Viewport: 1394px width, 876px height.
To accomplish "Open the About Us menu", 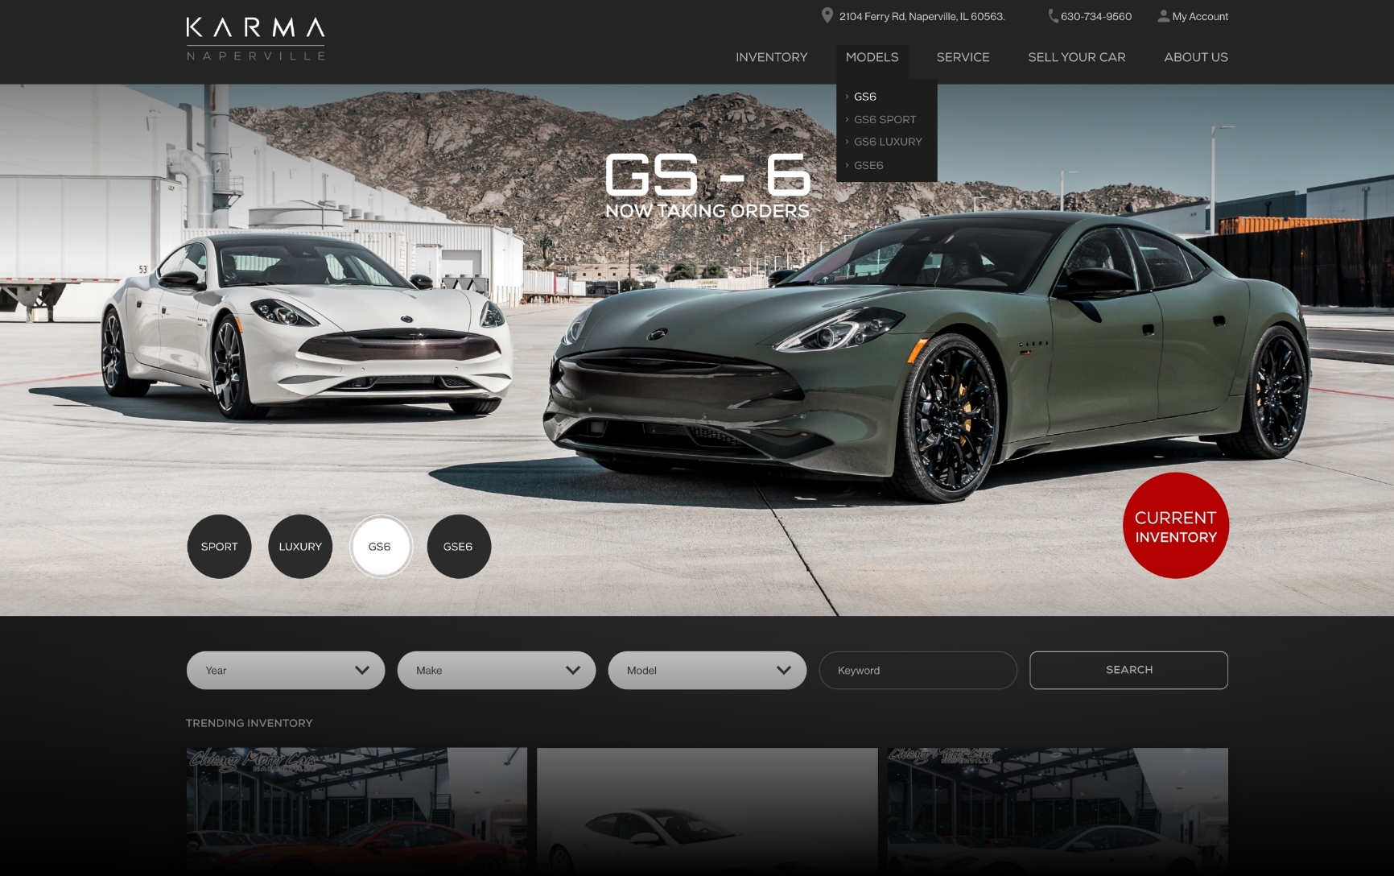I will [1195, 57].
